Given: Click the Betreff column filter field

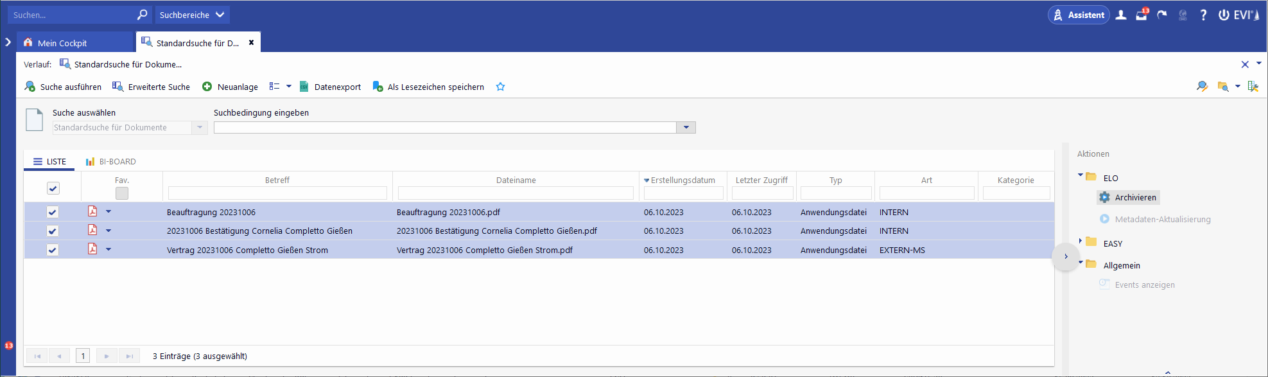Looking at the screenshot, I should click(x=277, y=193).
